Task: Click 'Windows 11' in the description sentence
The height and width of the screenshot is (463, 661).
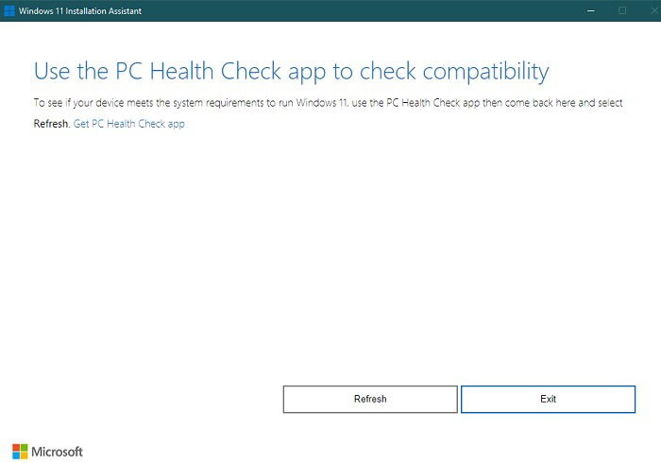Action: (322, 102)
